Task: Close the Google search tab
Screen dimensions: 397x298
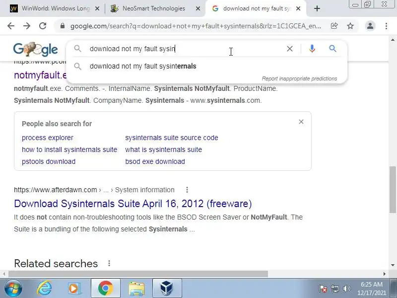Action: pos(298,8)
